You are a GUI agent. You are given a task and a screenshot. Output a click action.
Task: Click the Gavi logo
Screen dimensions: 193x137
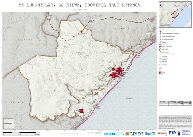click(x=150, y=134)
